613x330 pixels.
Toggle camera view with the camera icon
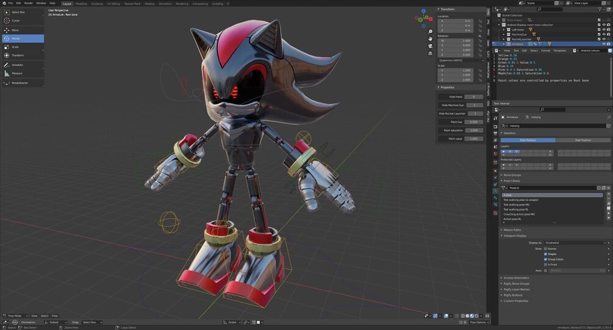click(x=430, y=46)
